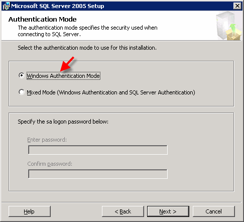Focus the Confirm password input field

[x=98, y=174]
